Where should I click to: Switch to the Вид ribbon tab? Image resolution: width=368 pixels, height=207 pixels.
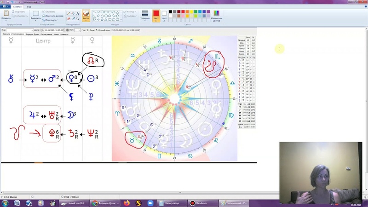[29, 6]
